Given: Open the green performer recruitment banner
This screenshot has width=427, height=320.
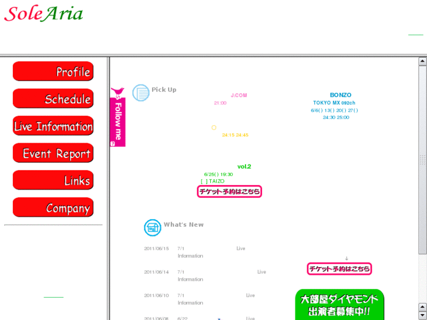Looking at the screenshot, I should pyautogui.click(x=339, y=305).
